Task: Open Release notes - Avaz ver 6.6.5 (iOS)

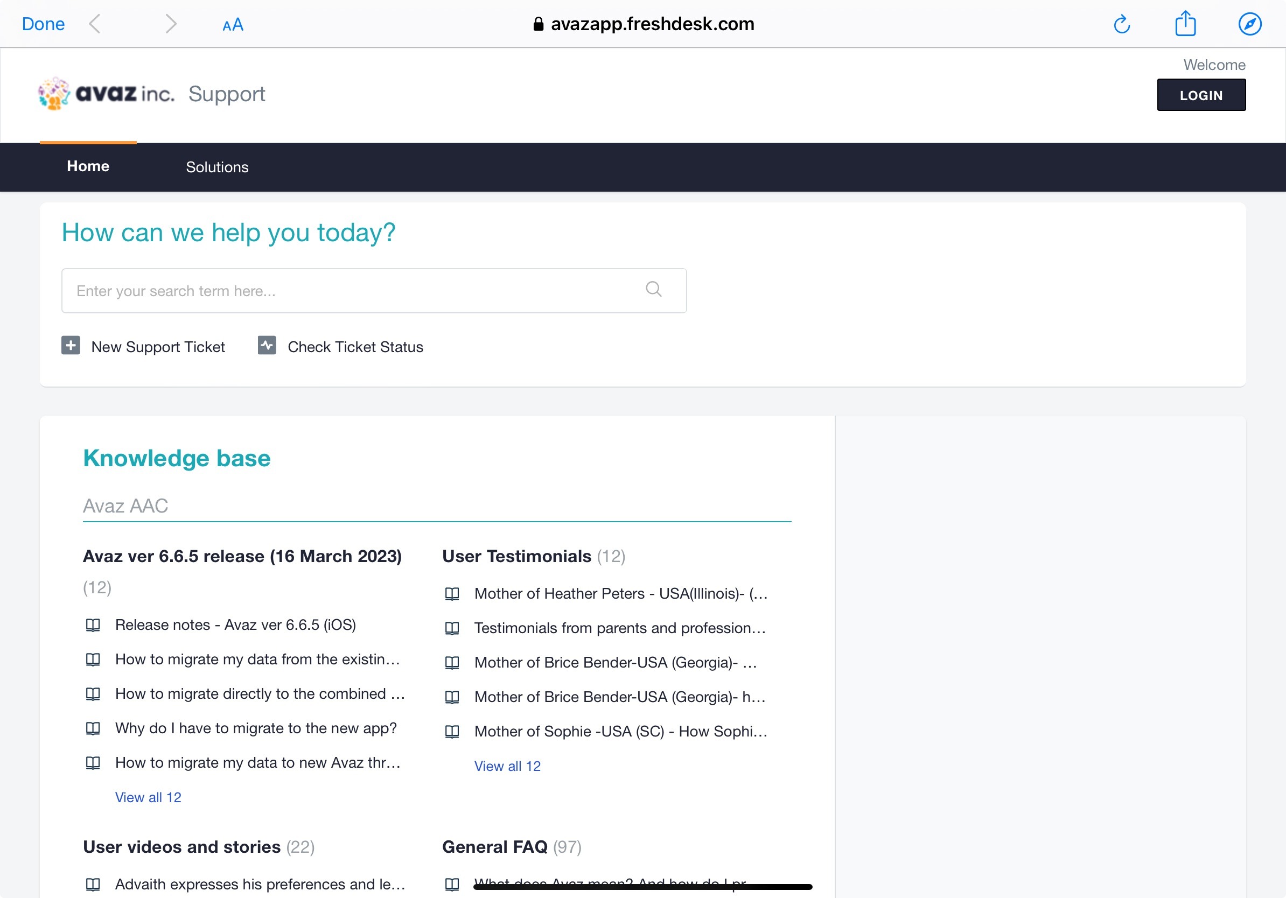Action: click(236, 625)
